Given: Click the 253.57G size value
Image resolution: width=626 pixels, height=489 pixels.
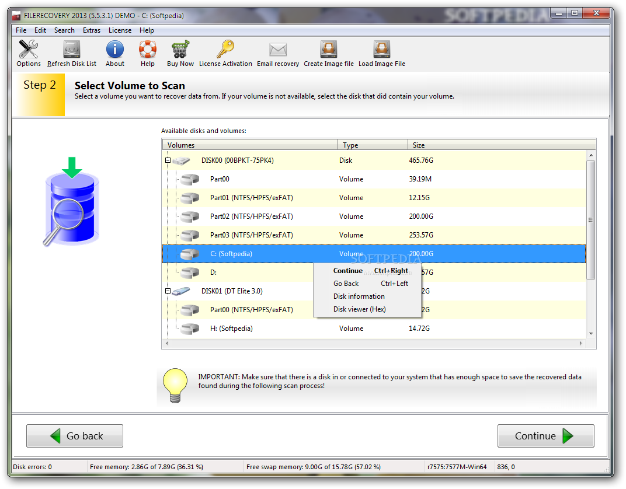Looking at the screenshot, I should point(421,235).
